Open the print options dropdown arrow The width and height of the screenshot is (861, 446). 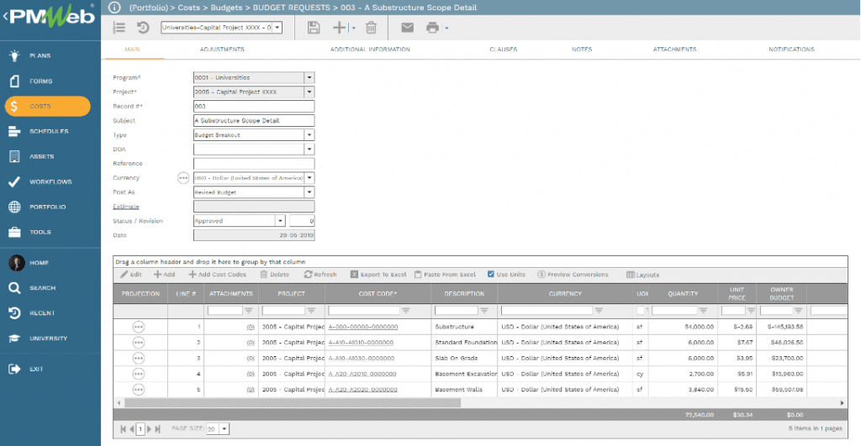[446, 28]
